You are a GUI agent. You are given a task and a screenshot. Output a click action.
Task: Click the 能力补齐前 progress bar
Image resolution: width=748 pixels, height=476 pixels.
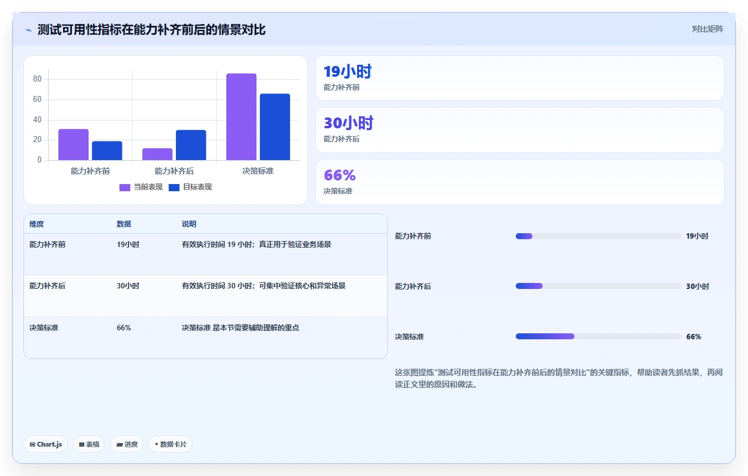[598, 236]
